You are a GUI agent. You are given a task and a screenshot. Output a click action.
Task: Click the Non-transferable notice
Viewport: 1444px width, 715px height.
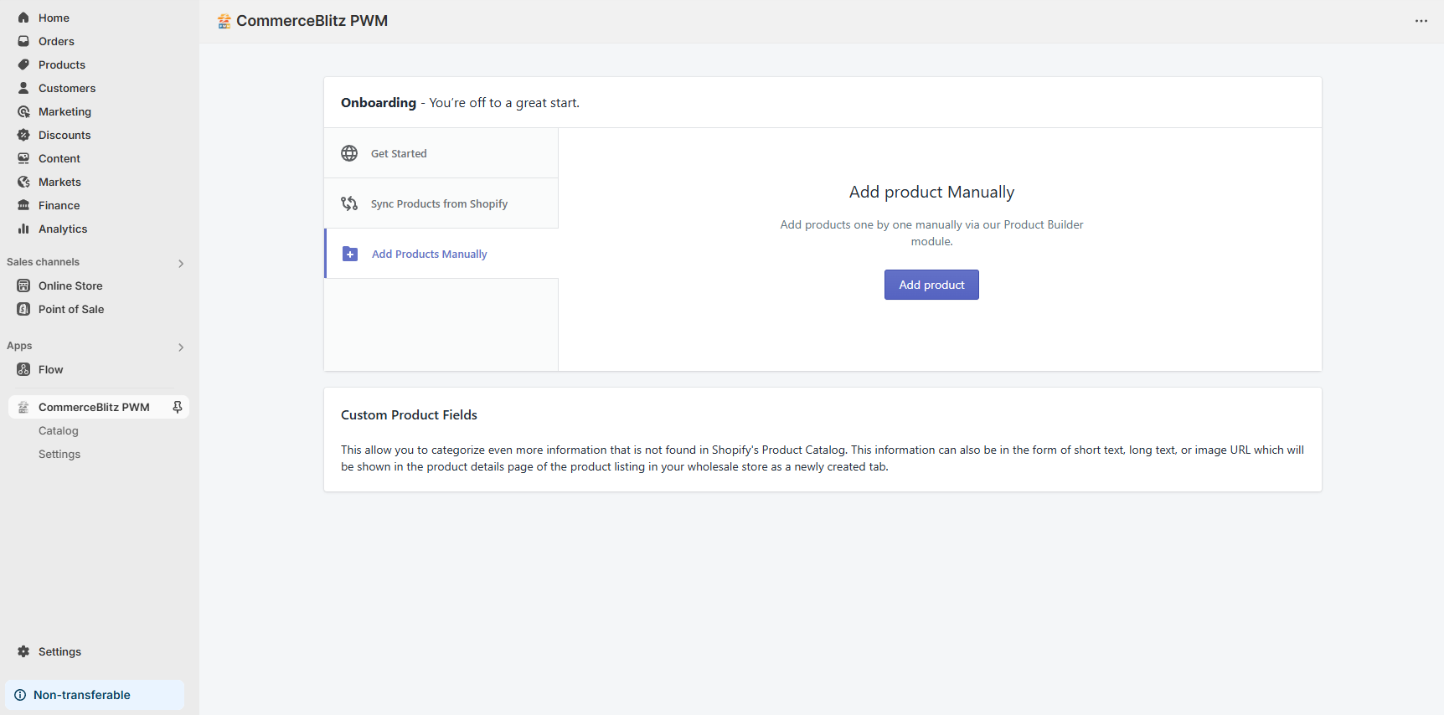click(95, 695)
